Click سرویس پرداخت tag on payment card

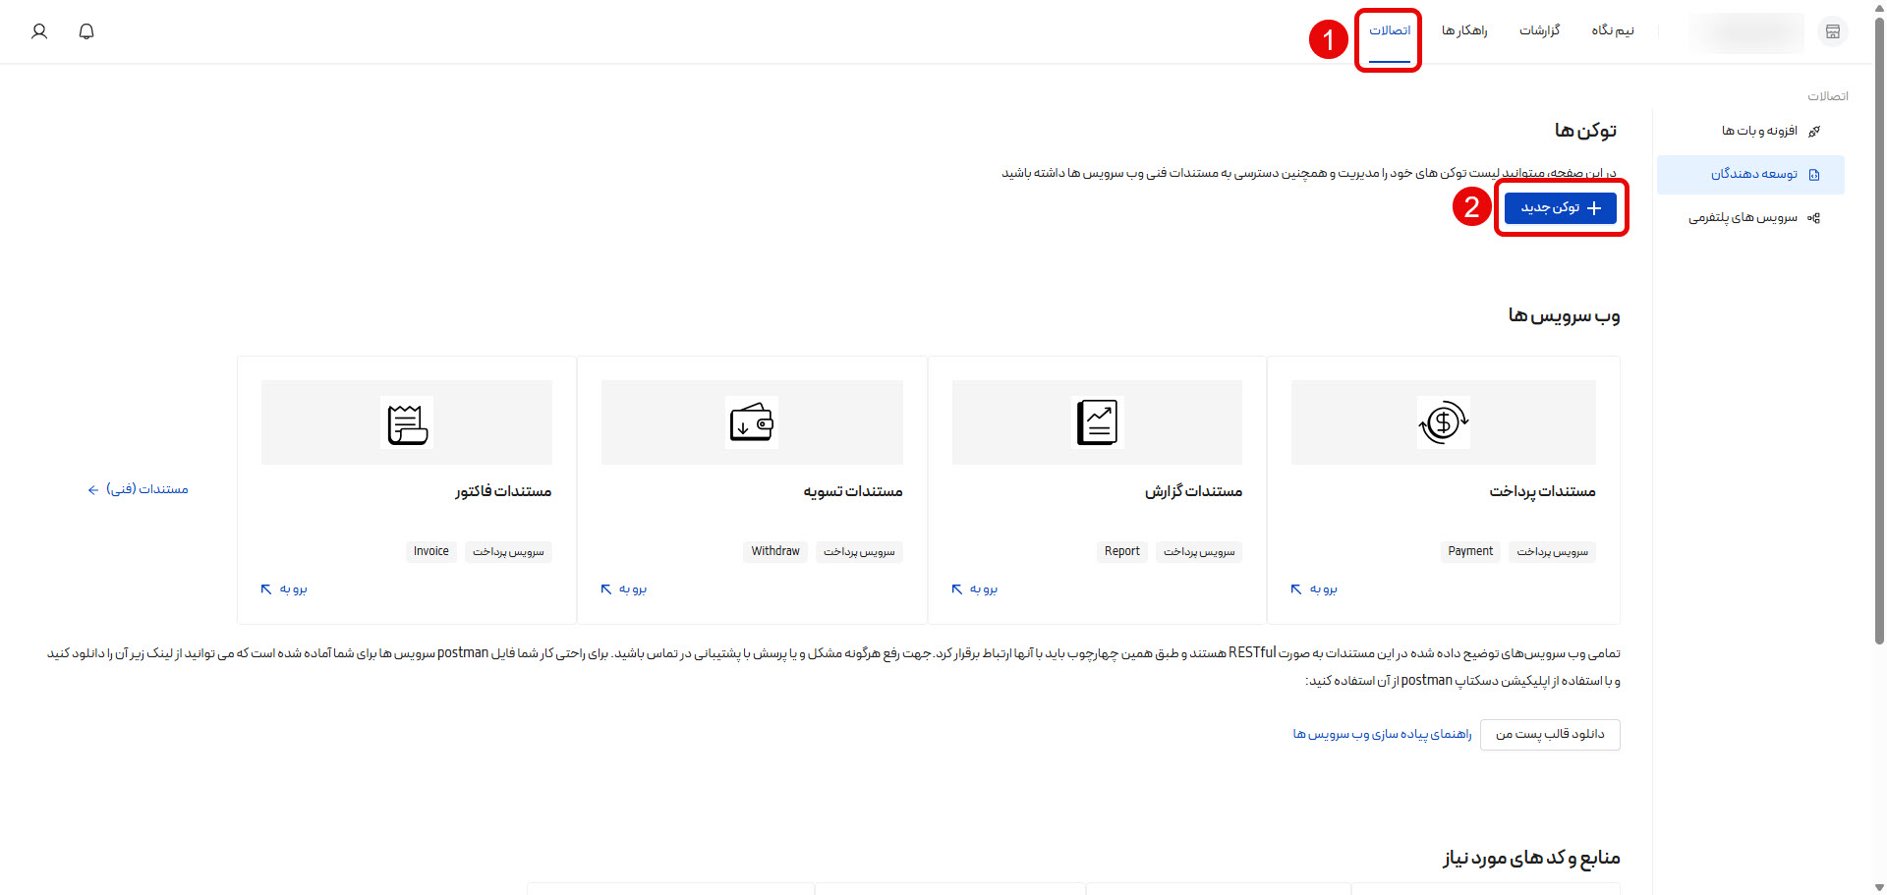click(1552, 551)
